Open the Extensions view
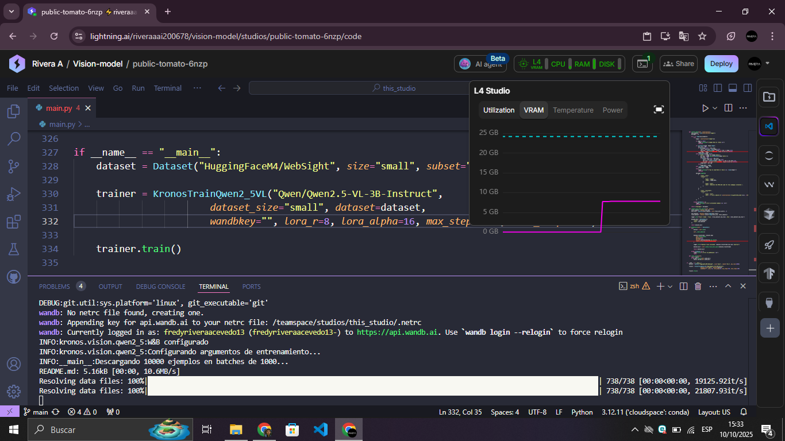Image resolution: width=785 pixels, height=441 pixels. pos(13,222)
